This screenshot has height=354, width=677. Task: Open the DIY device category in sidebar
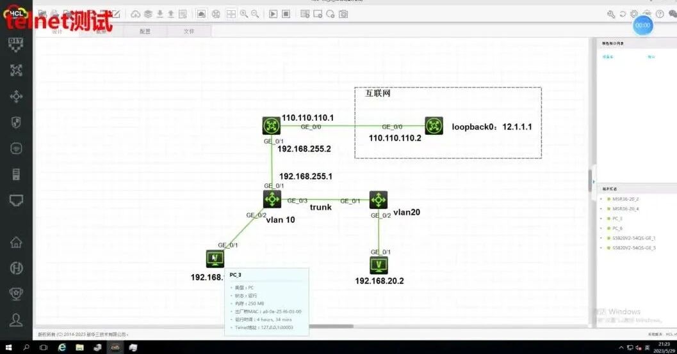click(x=16, y=44)
